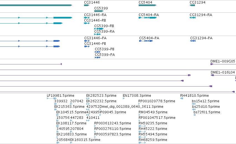Choose transcript CG31294-RA
236x144 pixels.
[x=192, y=18]
